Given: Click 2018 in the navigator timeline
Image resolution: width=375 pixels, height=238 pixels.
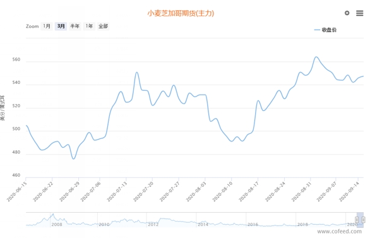Looking at the screenshot, I should tap(302, 224).
